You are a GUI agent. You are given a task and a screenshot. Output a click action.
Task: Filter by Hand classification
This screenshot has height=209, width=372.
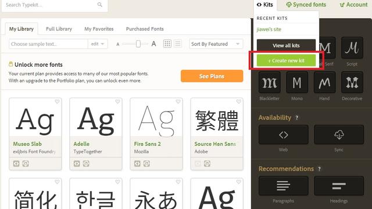(324, 82)
